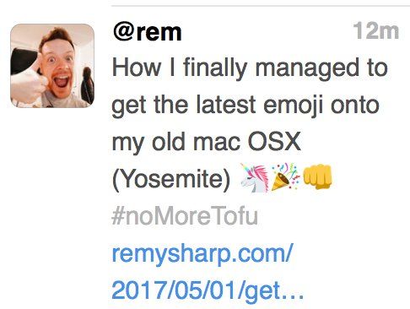Click the word "(Yosemite)" in the tweet
Image resolution: width=410 pixels, height=309 pixels.
click(x=171, y=179)
